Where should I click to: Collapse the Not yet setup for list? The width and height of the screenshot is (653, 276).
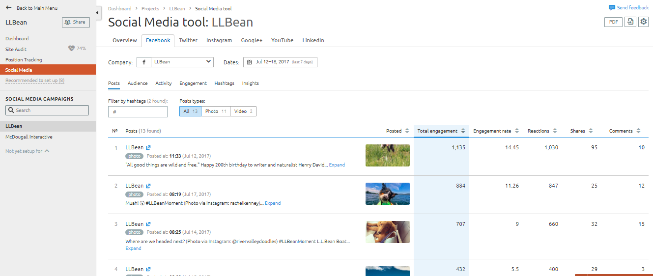(47, 151)
